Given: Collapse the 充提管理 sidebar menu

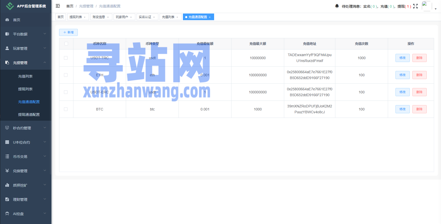Looking at the screenshot, I should 26,63.
